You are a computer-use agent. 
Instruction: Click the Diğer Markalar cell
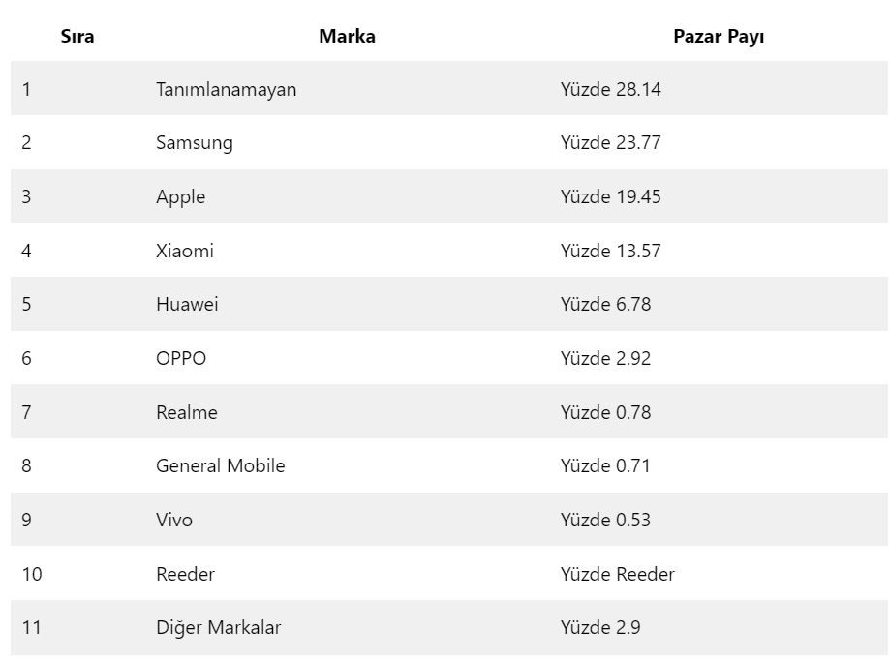point(218,627)
